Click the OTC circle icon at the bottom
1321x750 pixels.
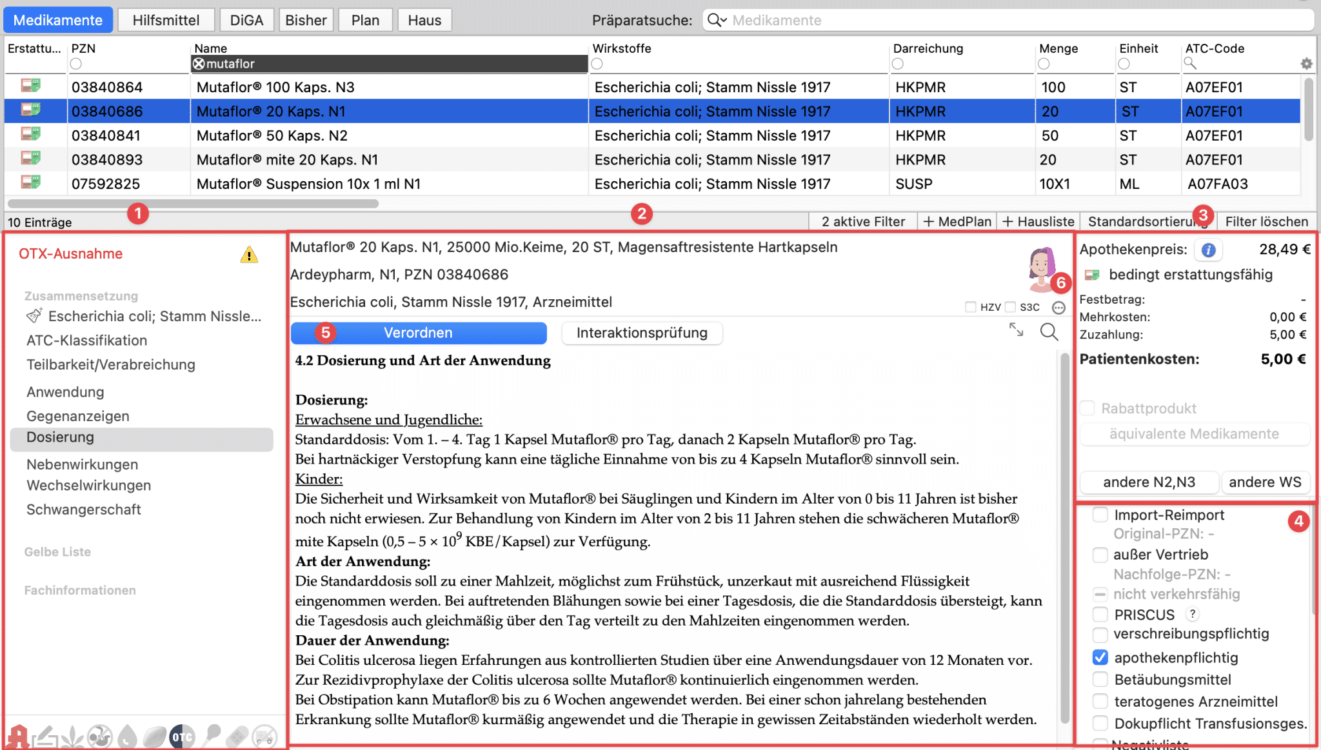(x=182, y=736)
